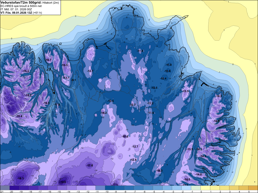Click the -15.7 temperature reading
The image size is (258, 193).
(x=48, y=60)
